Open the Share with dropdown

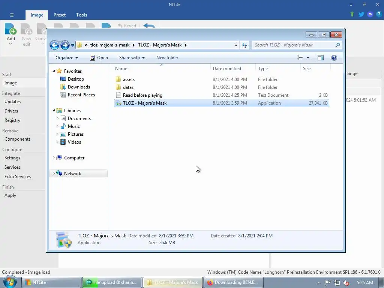click(x=132, y=58)
